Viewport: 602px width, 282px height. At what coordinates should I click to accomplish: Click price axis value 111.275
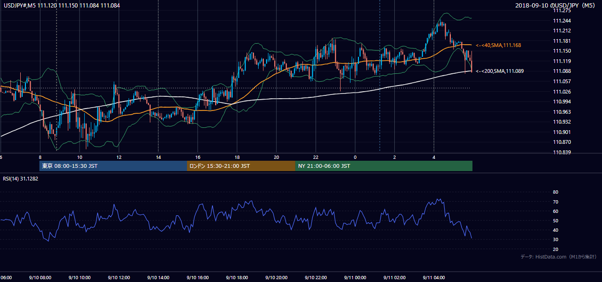(562, 10)
